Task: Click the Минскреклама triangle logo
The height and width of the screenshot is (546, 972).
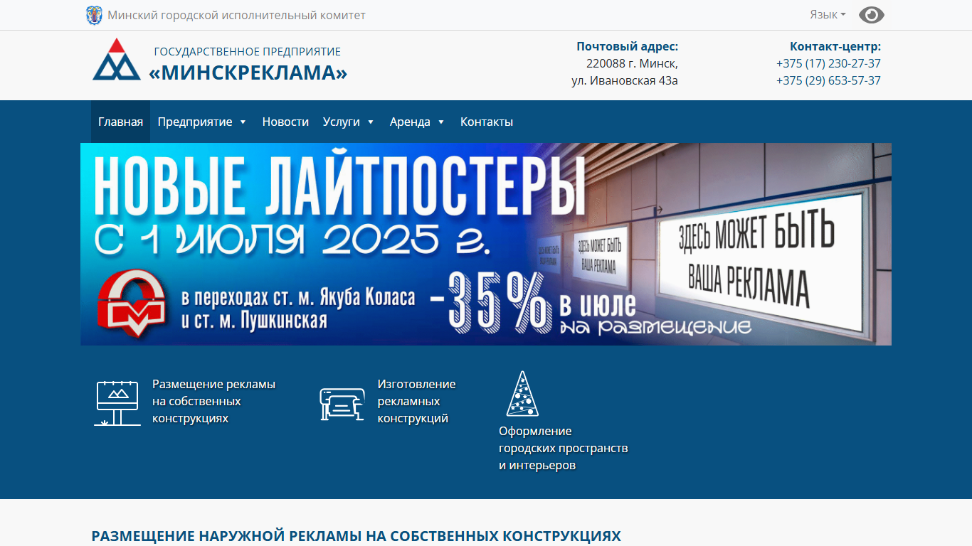Action: [117, 59]
